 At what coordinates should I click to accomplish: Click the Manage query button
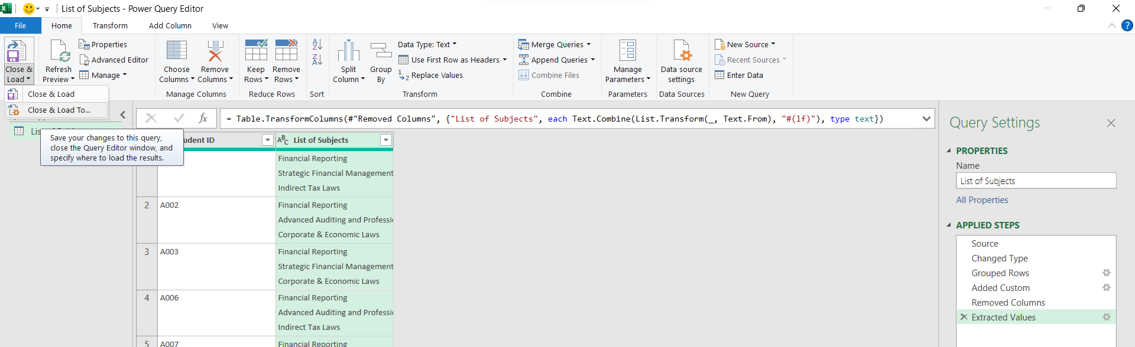point(103,75)
